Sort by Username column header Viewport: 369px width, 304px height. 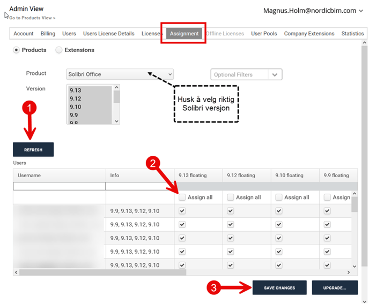point(60,176)
